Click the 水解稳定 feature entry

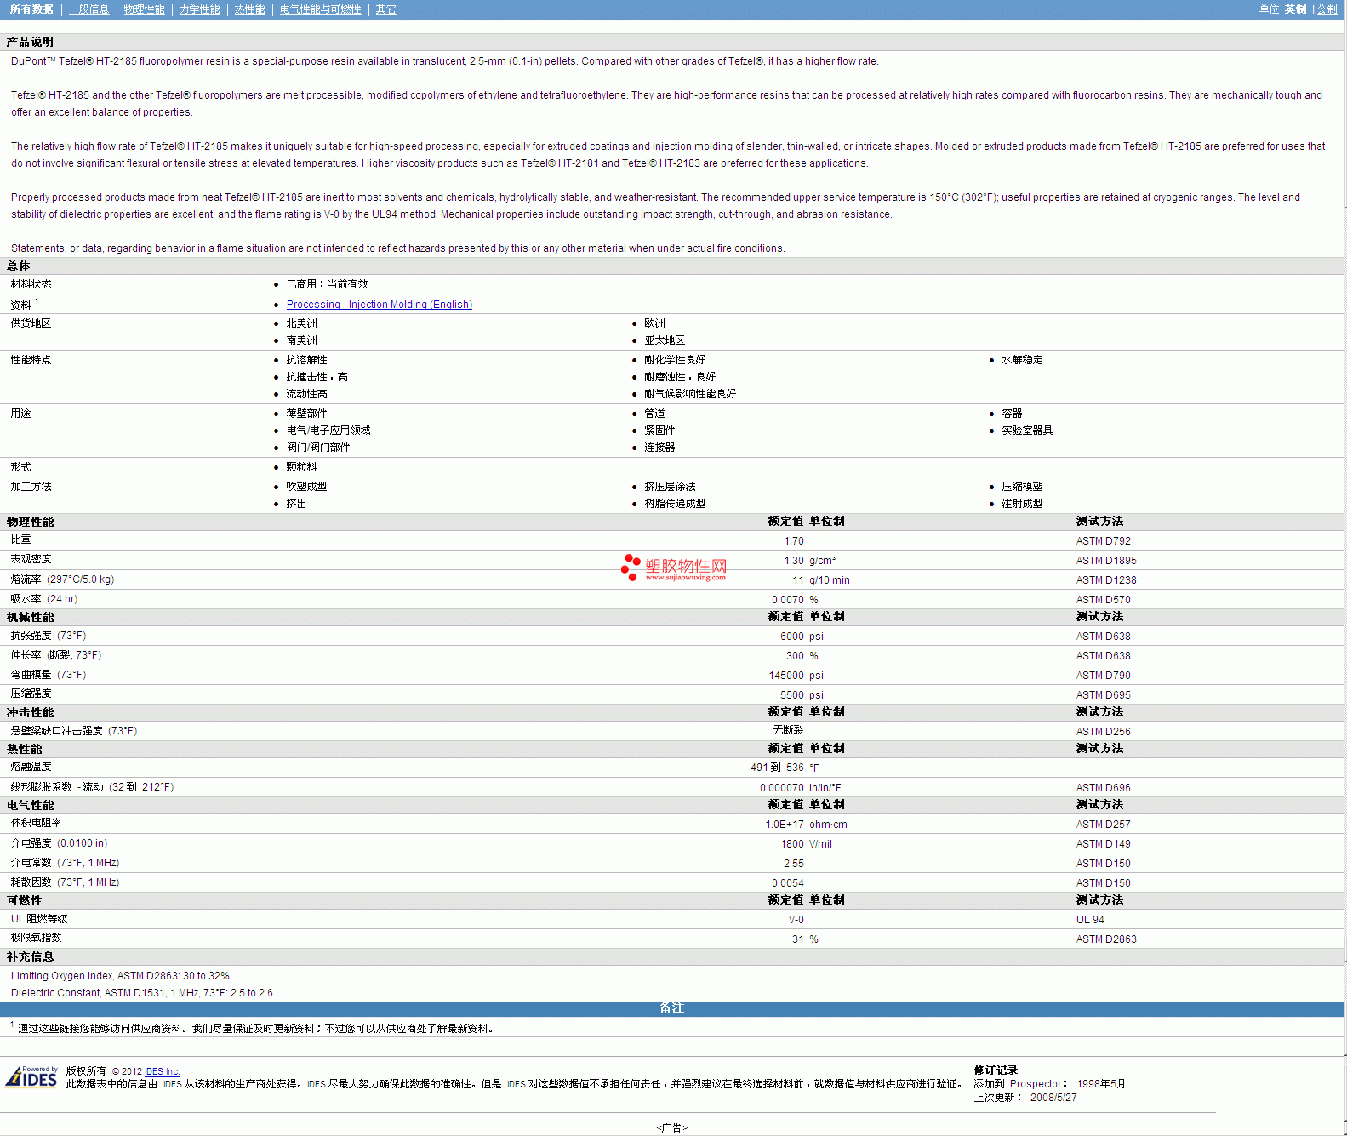pyautogui.click(x=1022, y=360)
